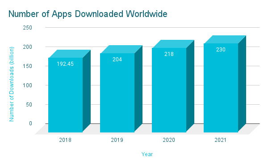This screenshot has width=268, height=166.
Task: Click the '2020' x-axis label
Action: click(169, 140)
